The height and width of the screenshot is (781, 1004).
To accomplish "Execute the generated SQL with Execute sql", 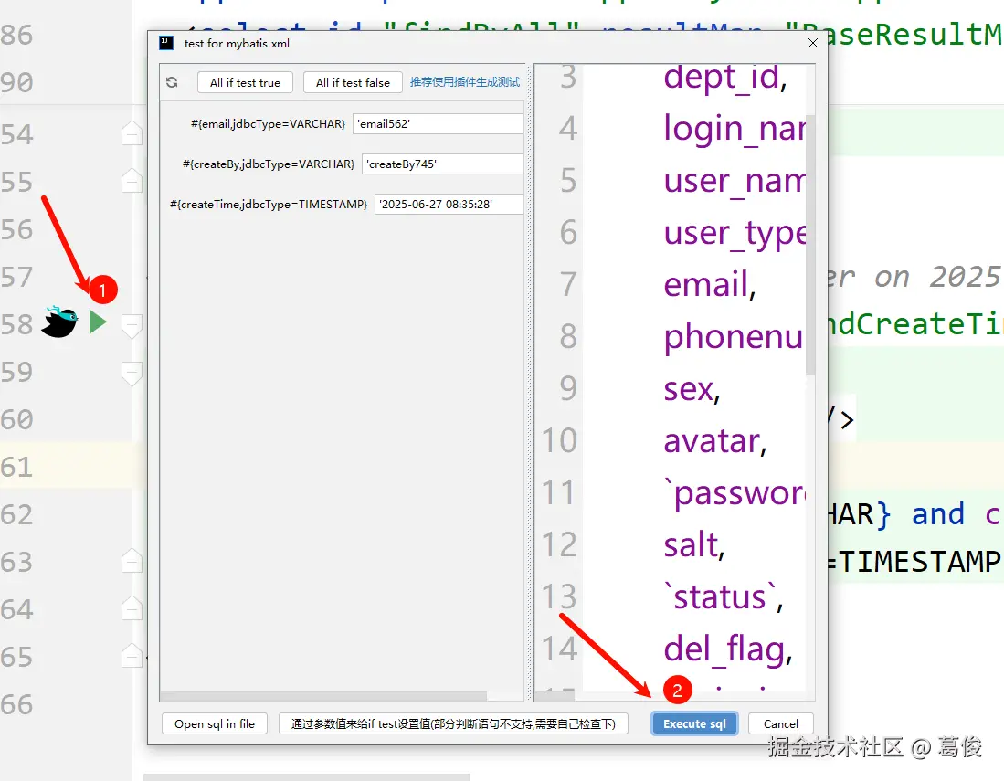I will (x=694, y=723).
